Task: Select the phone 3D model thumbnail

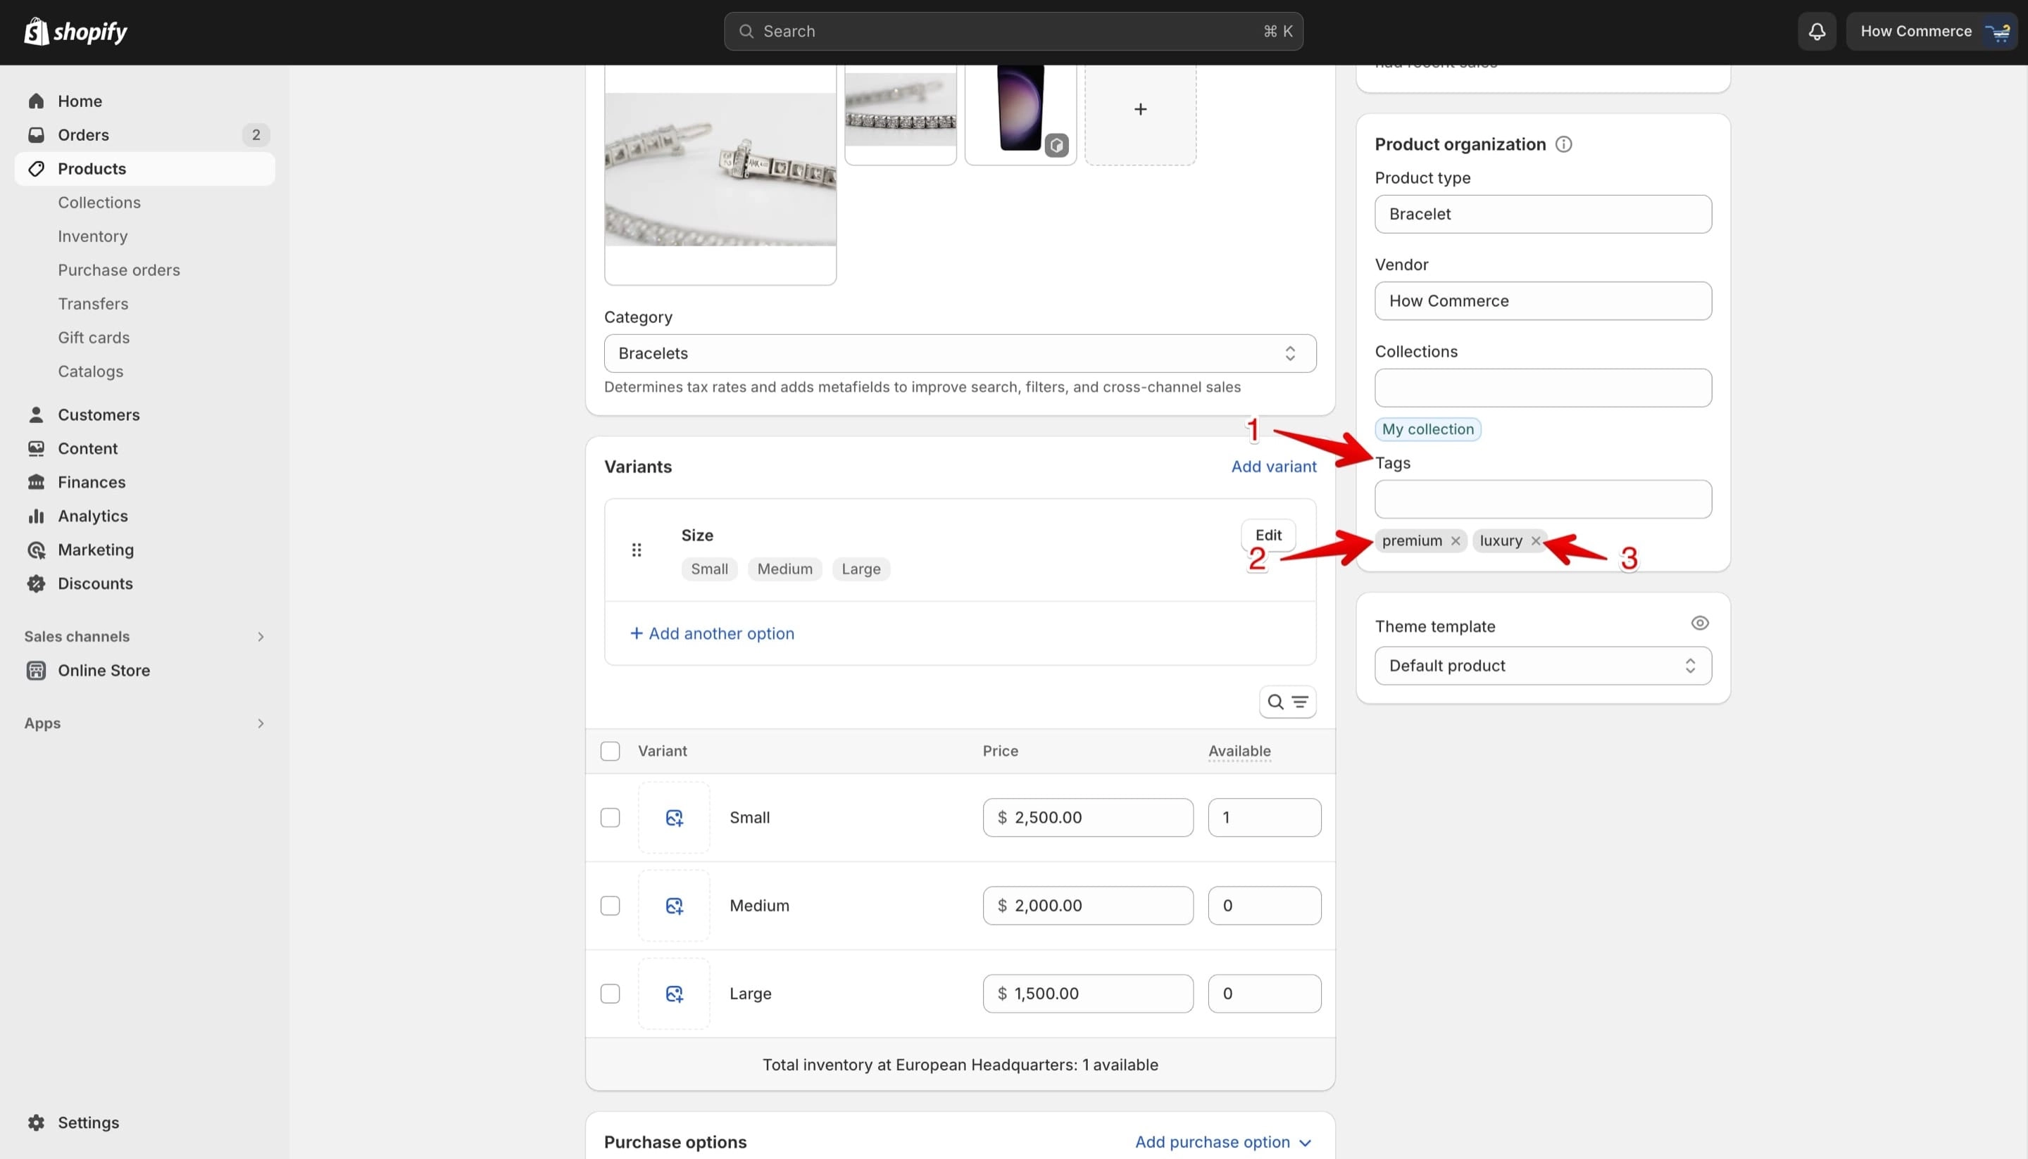Action: click(1020, 110)
